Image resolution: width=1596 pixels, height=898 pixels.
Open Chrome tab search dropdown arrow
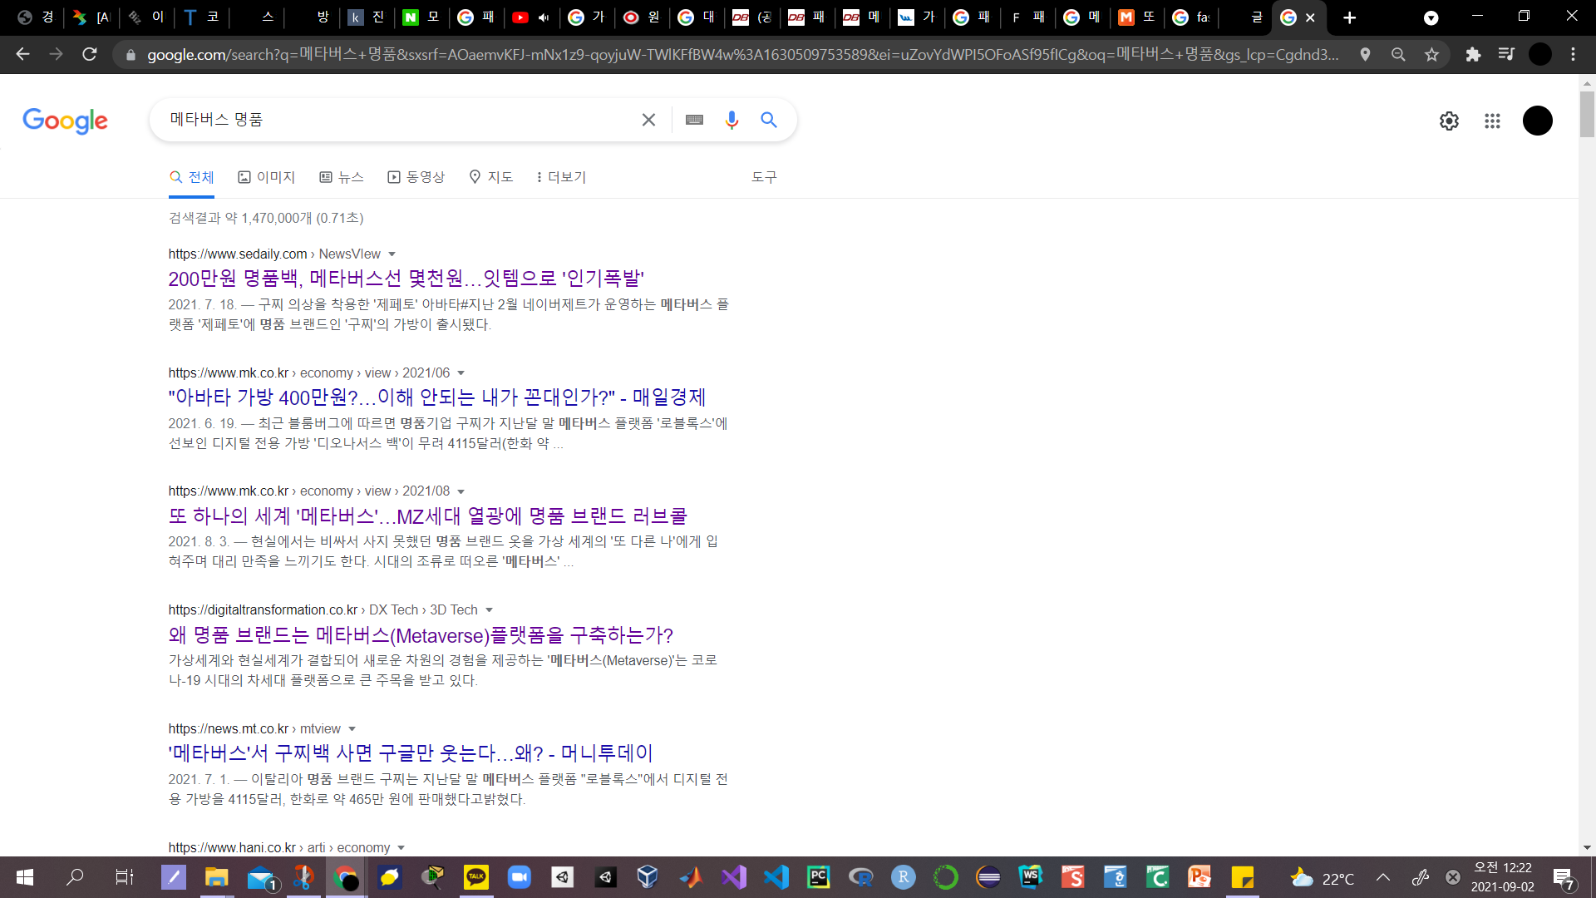click(x=1431, y=17)
